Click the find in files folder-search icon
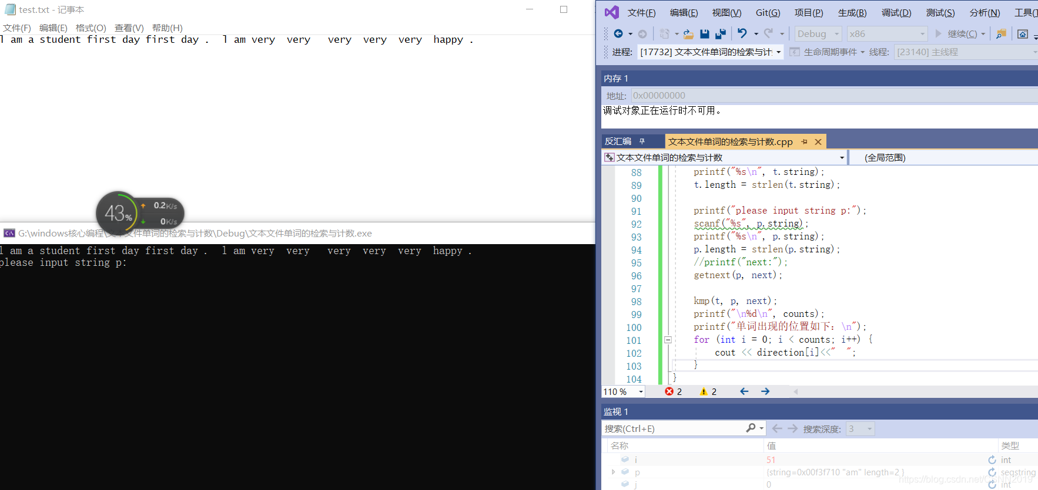This screenshot has height=490, width=1038. coord(1001,34)
